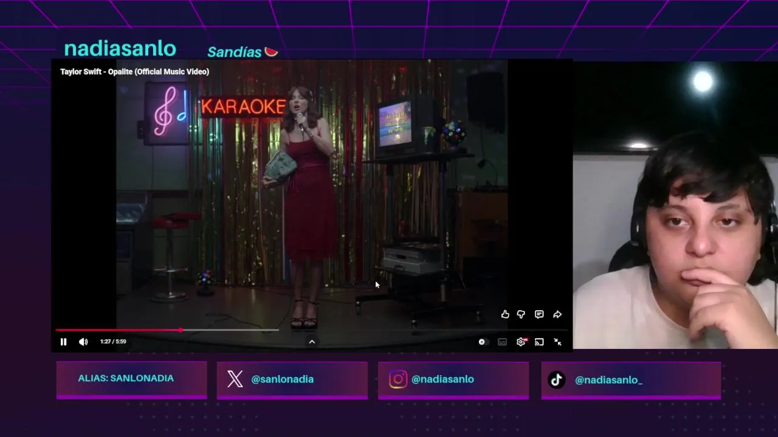Click the Instagram logo icon
This screenshot has width=778, height=437.
point(398,379)
